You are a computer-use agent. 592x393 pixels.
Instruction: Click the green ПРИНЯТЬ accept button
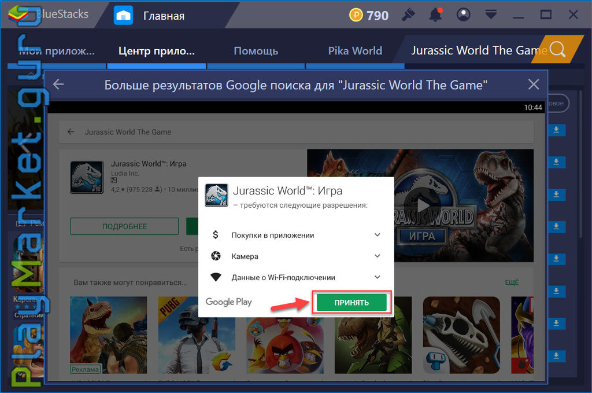click(x=351, y=302)
